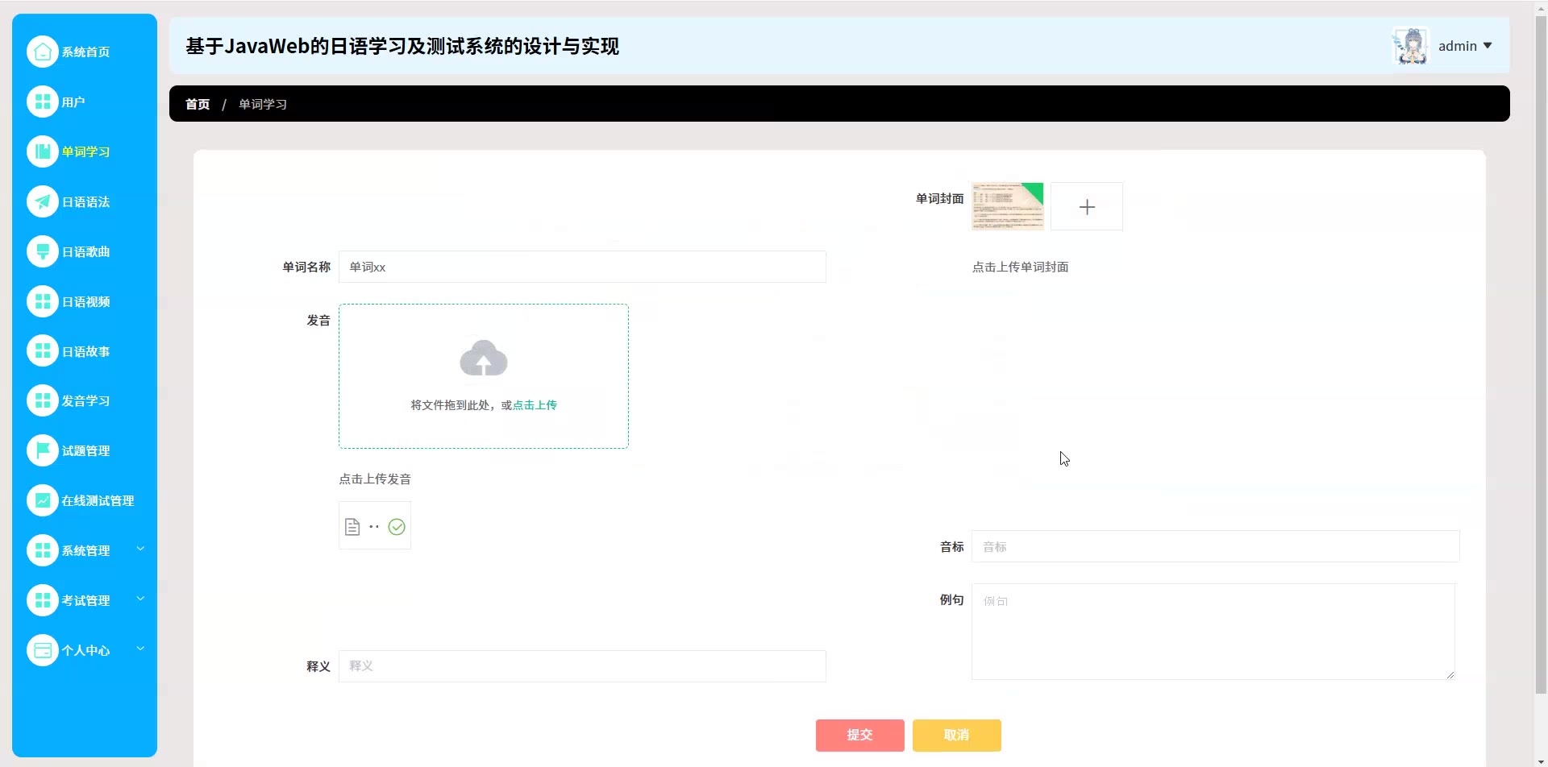Submit the form with 提交 button
The height and width of the screenshot is (767, 1548).
860,736
